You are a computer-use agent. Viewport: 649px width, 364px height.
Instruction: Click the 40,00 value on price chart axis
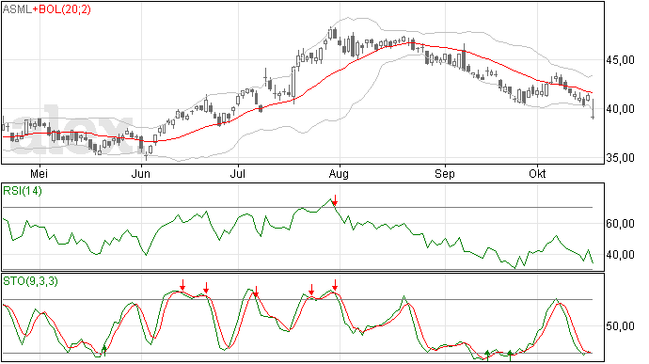621,109
